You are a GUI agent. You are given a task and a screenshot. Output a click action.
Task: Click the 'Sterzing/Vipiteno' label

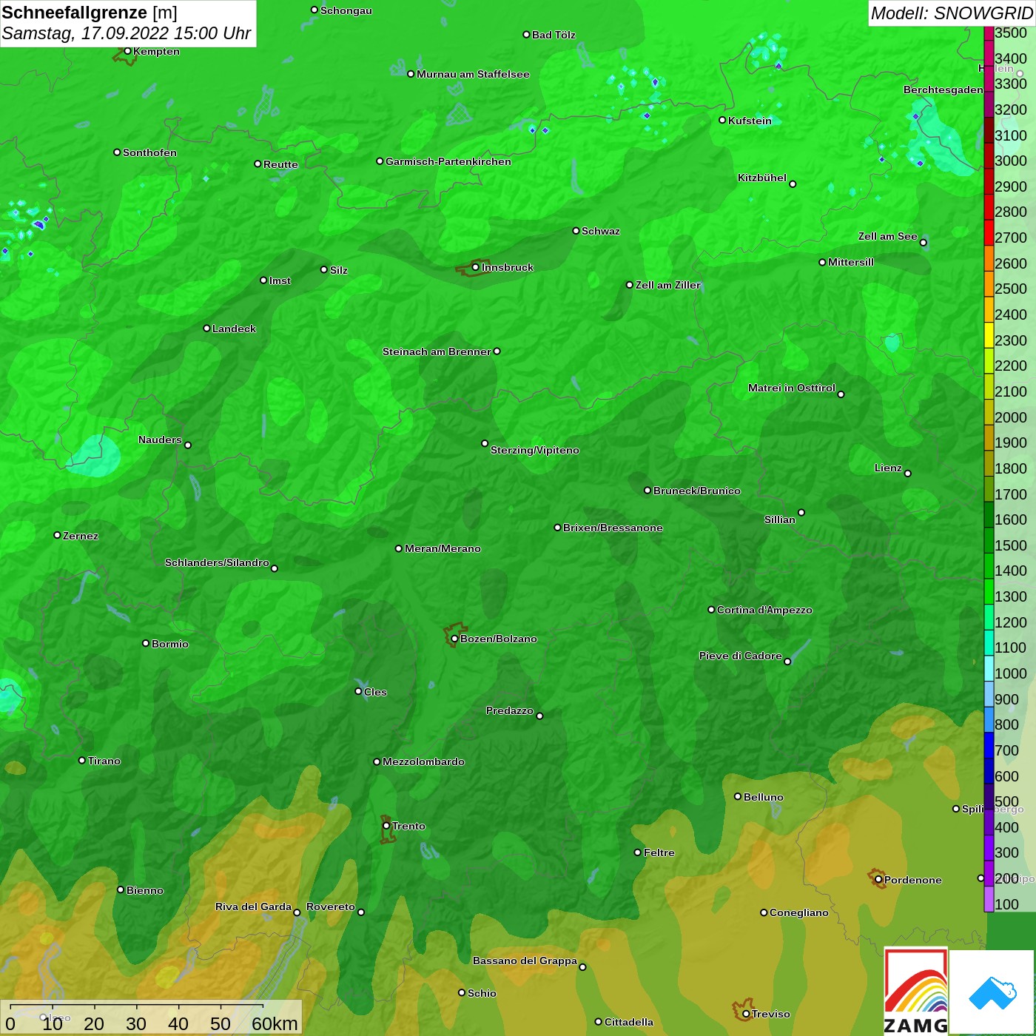534,450
